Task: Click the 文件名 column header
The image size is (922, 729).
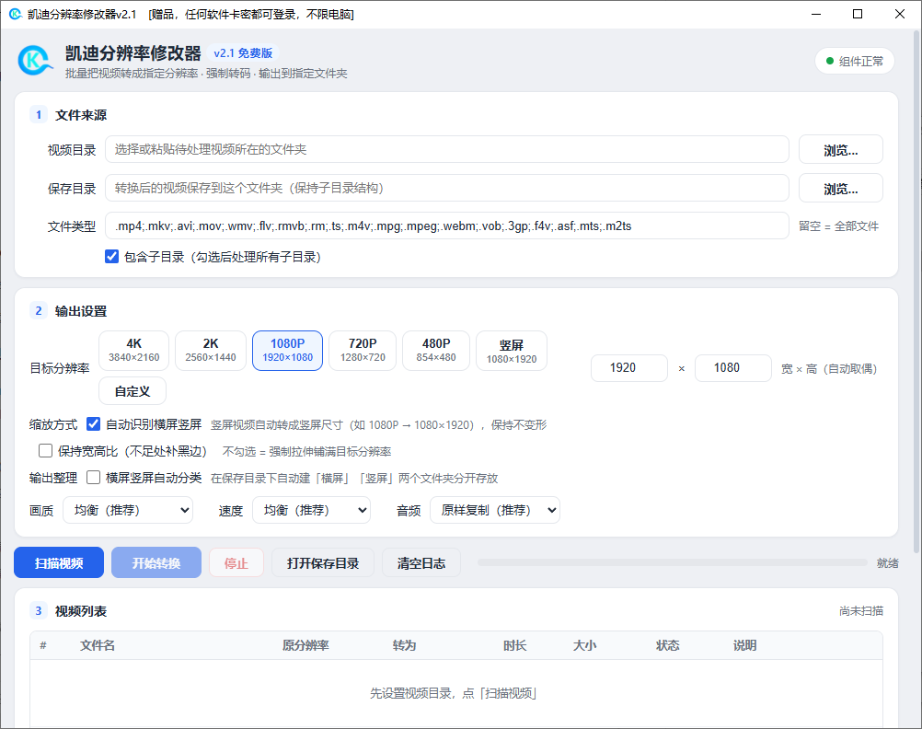Action: 98,645
